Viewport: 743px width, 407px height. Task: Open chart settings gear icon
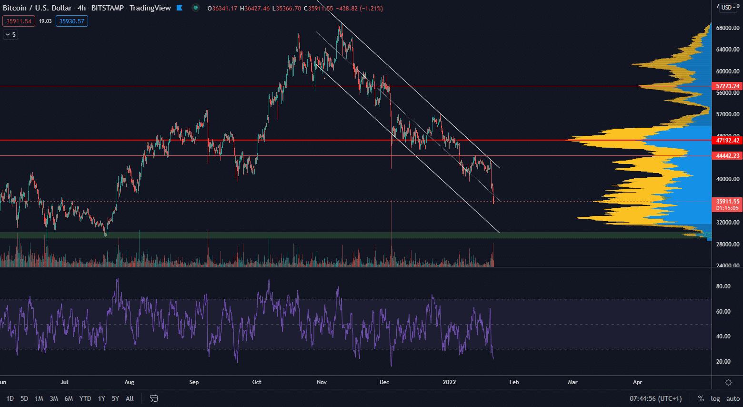click(x=728, y=382)
